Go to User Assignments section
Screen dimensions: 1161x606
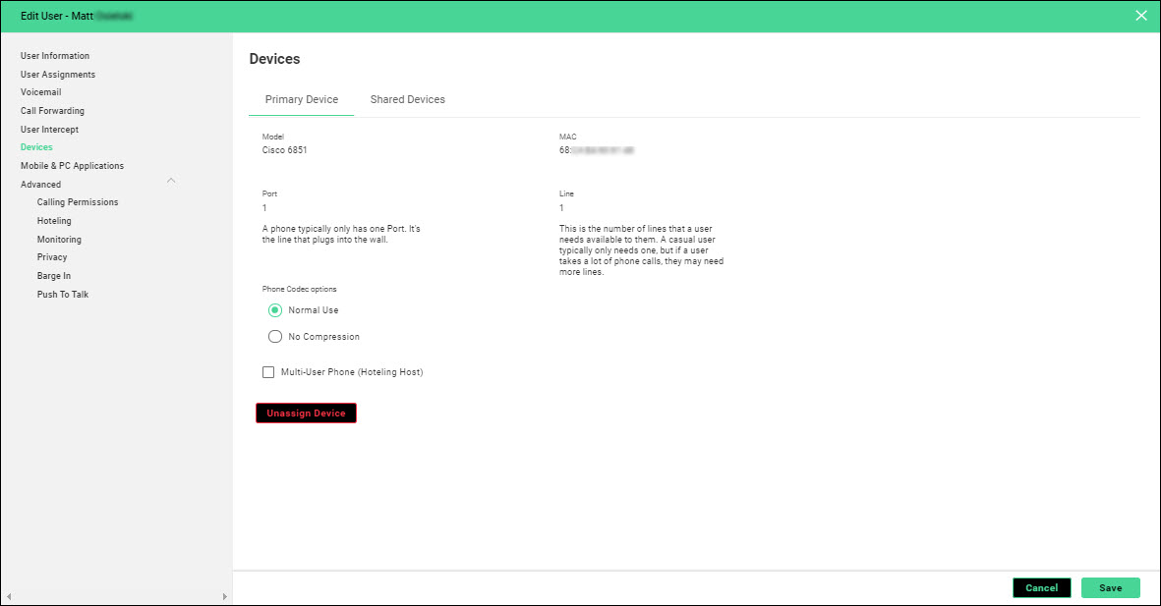(58, 75)
